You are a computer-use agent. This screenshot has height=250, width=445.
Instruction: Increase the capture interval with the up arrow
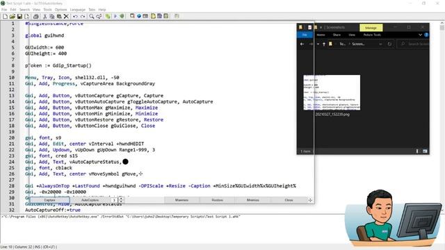121,199
